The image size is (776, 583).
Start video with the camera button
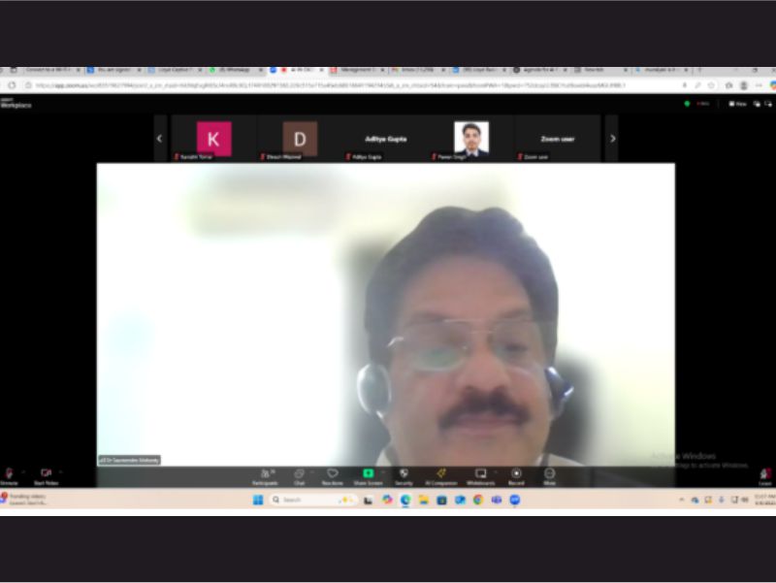pos(45,473)
